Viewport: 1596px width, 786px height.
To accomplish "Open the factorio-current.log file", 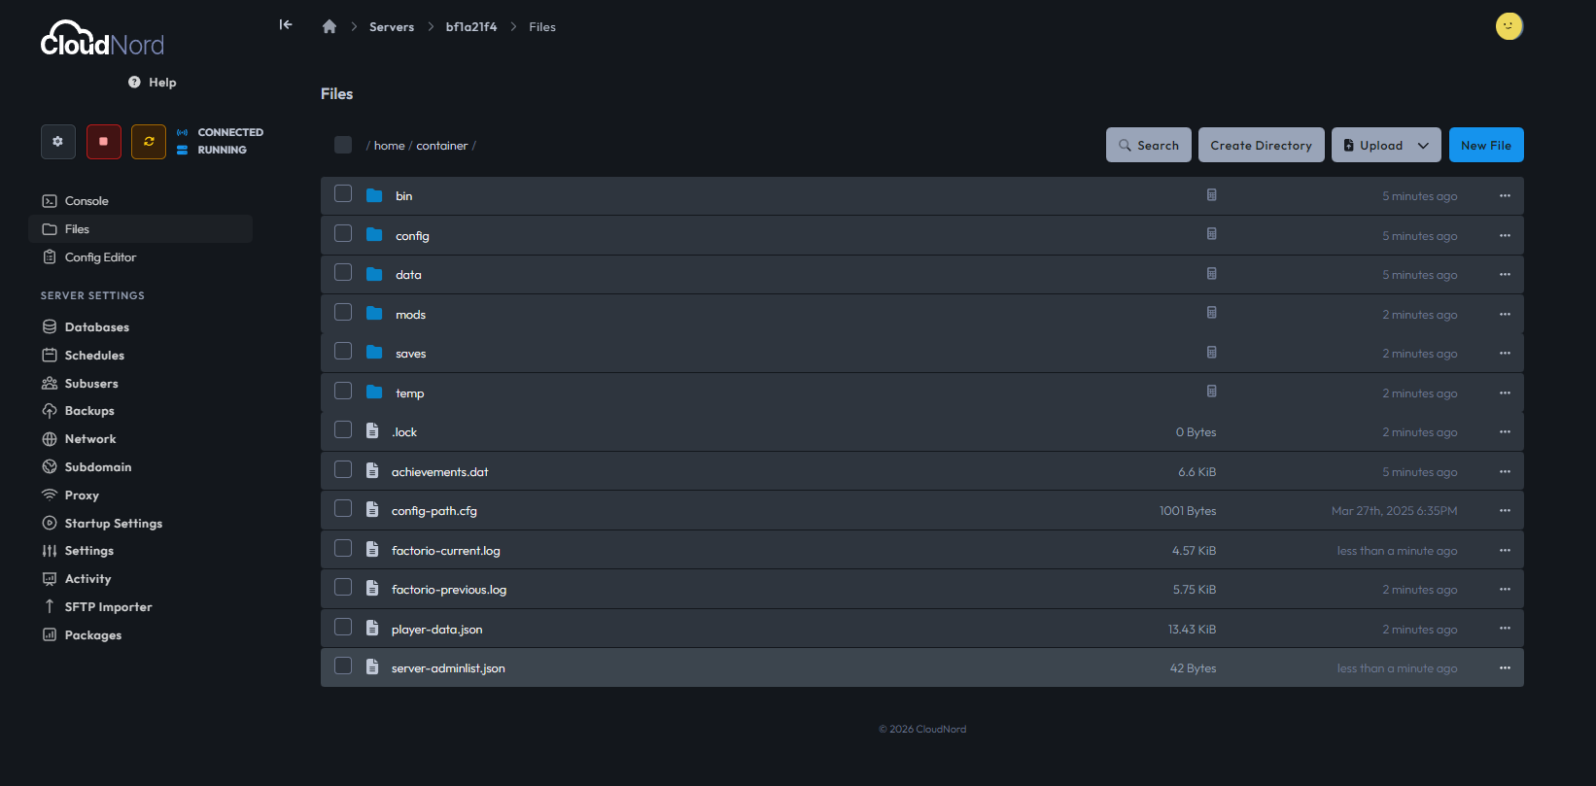I will (446, 551).
